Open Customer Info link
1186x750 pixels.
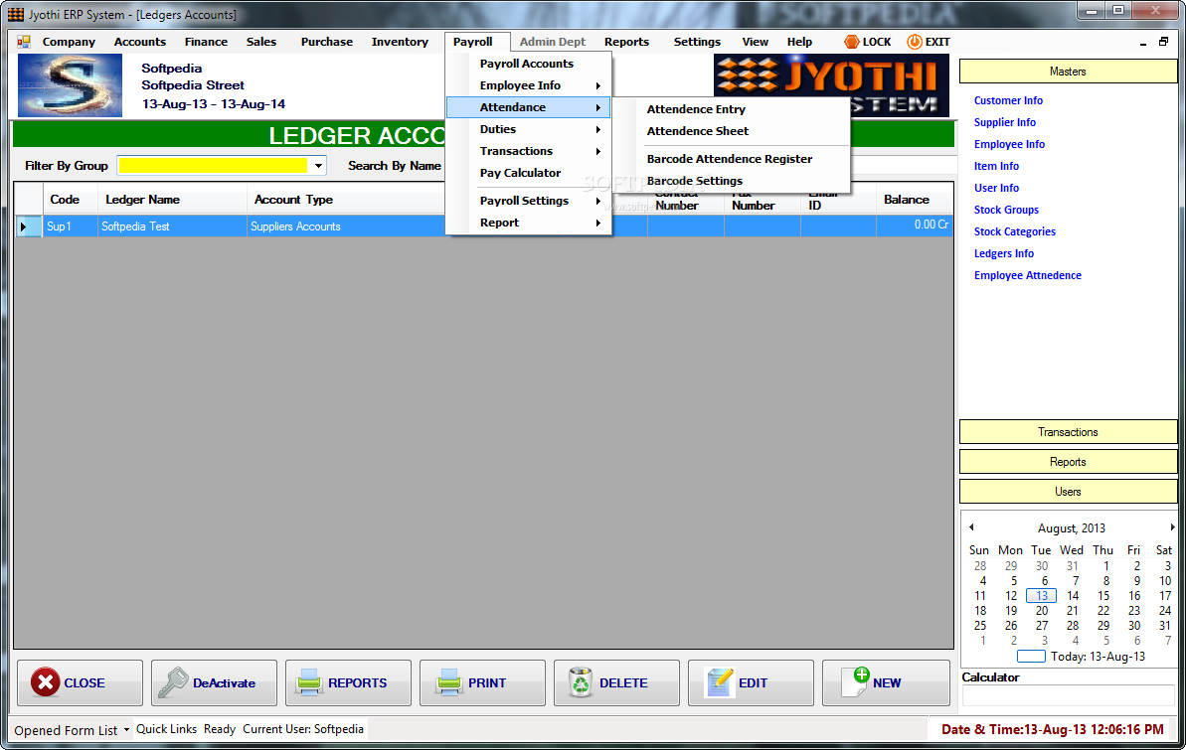1008,100
